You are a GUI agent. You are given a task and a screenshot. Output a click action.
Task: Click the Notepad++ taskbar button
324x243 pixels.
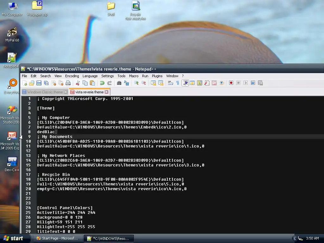coord(109,239)
